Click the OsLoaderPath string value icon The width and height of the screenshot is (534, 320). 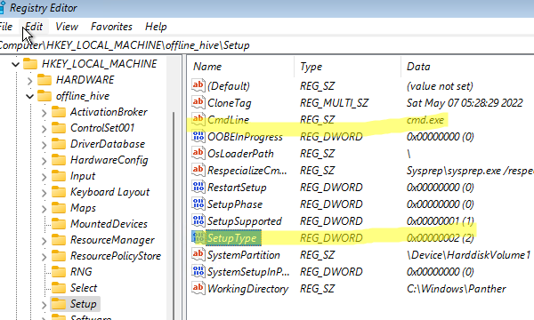[x=198, y=153]
